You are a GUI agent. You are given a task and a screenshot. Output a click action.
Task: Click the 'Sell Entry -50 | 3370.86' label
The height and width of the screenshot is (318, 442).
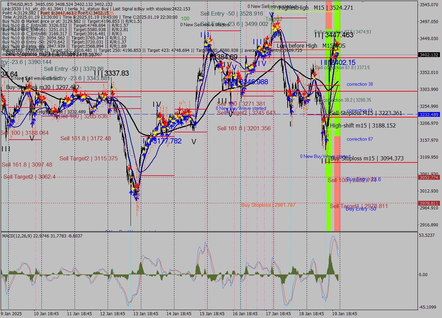(74, 69)
